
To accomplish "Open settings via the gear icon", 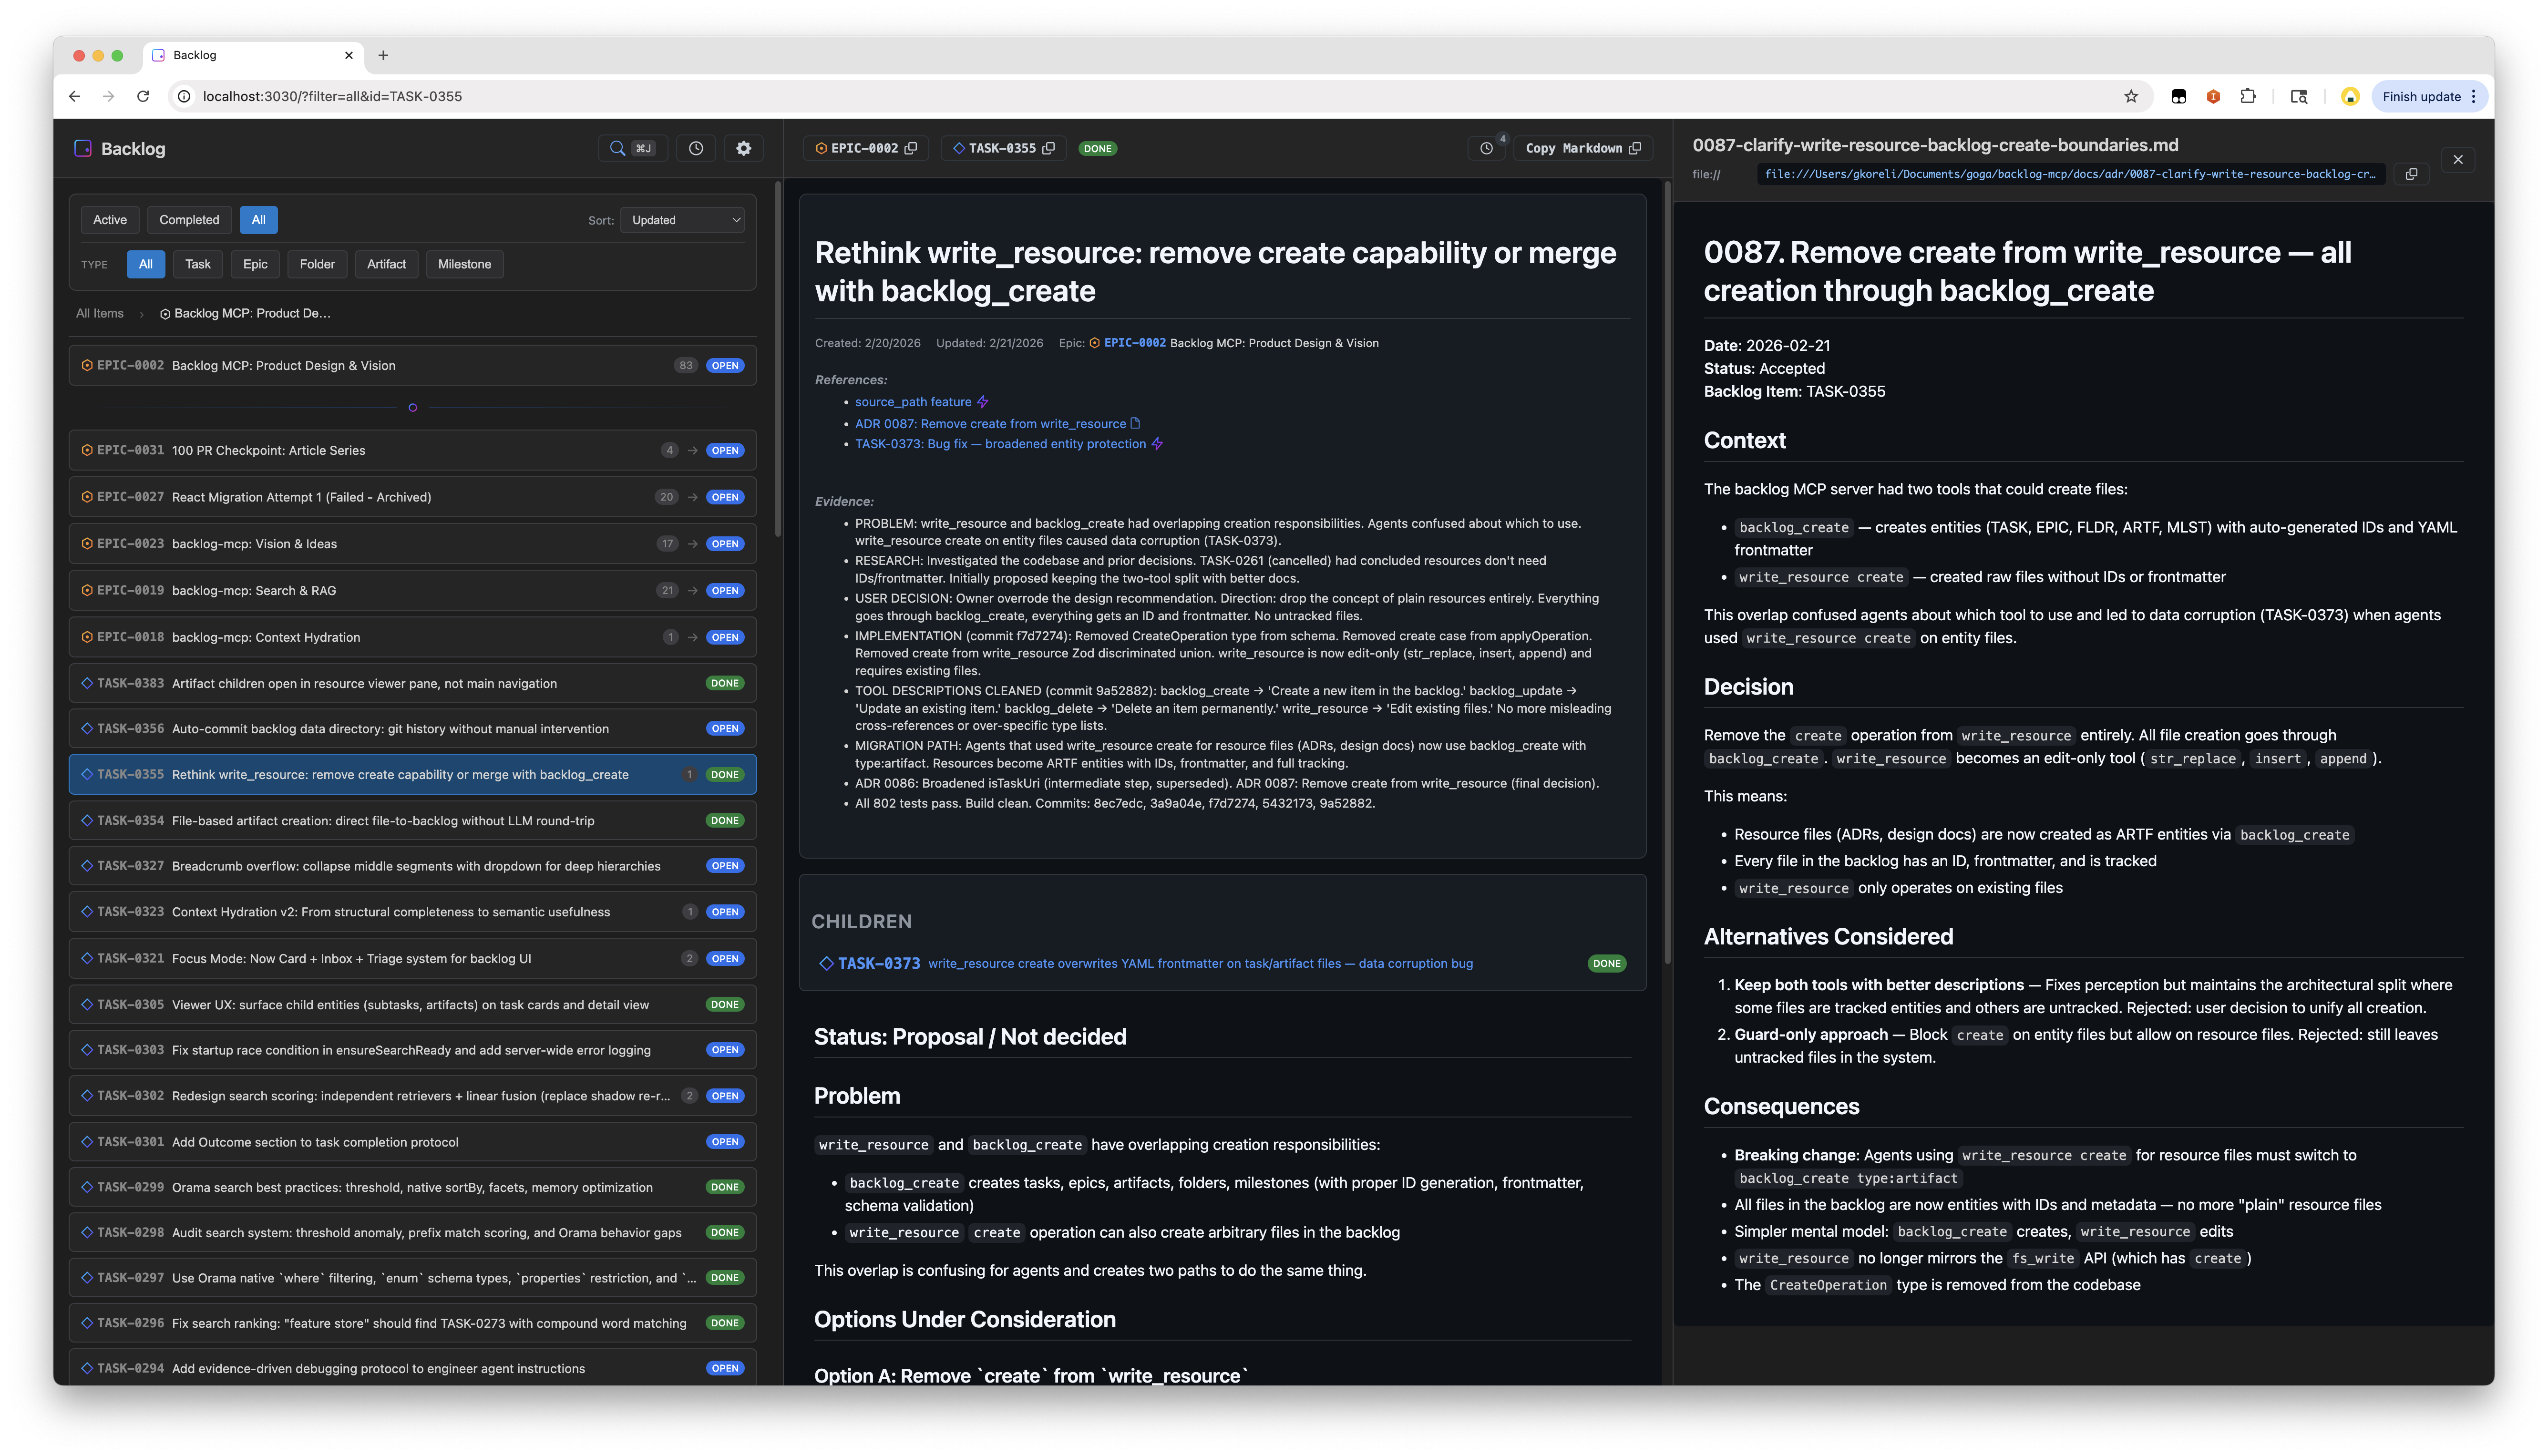I will [x=743, y=148].
